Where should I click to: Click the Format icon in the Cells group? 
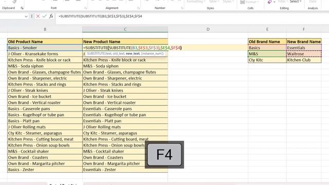(x=242, y=2)
